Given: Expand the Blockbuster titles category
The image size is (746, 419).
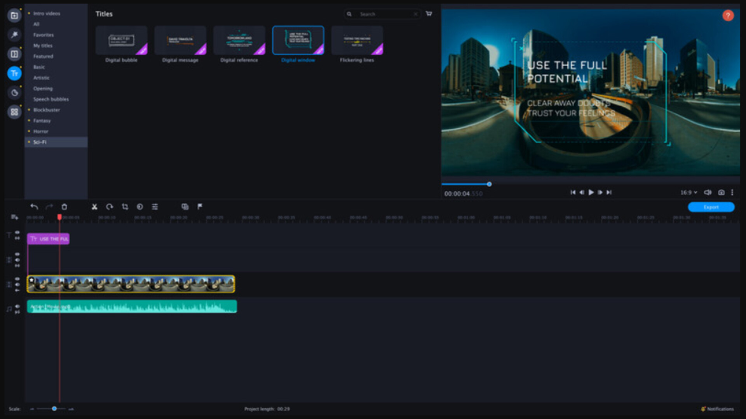Looking at the screenshot, I should (x=46, y=110).
